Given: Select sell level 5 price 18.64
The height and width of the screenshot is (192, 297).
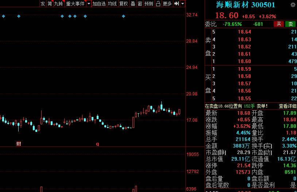Looking at the screenshot, I should [x=244, y=32].
